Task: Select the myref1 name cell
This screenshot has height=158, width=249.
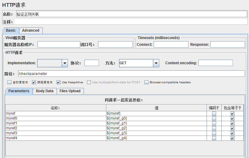Action: pyautogui.click(x=56, y=123)
